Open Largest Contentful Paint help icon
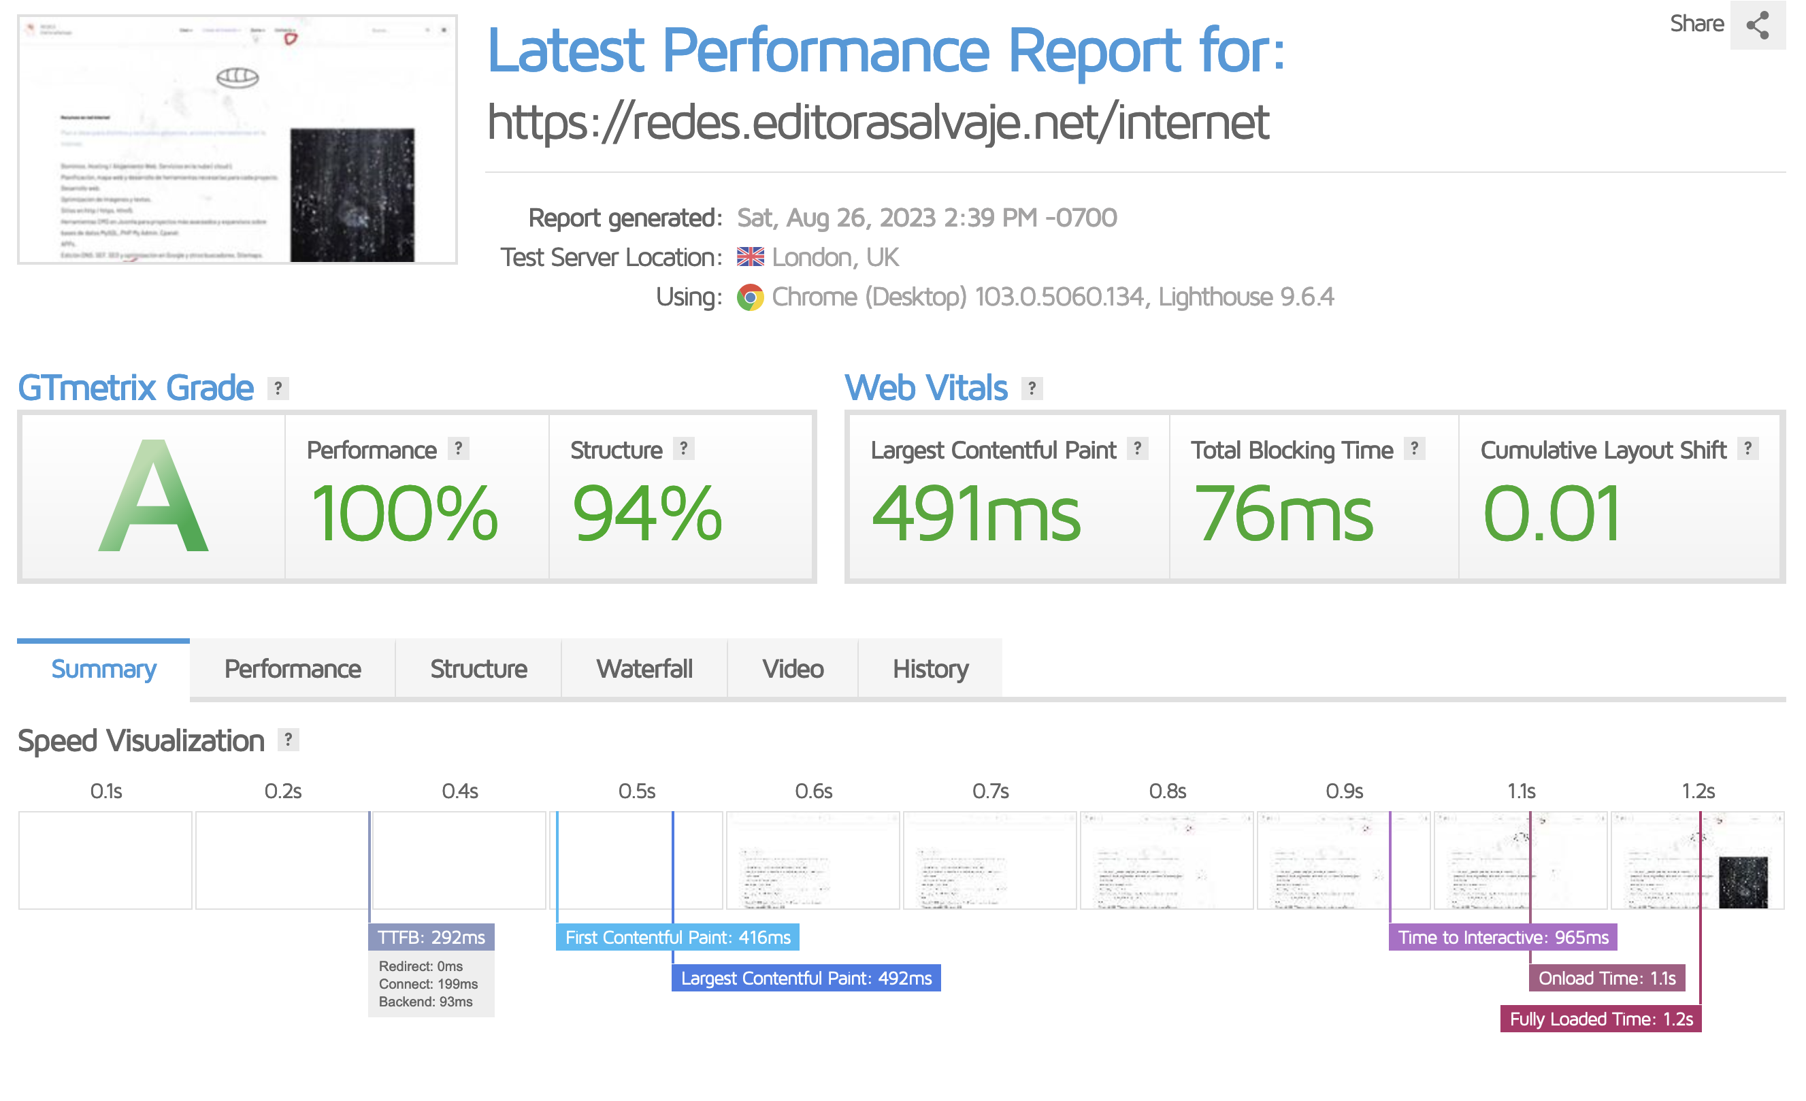 (1136, 448)
